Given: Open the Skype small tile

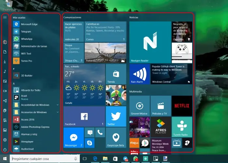Looking at the screenshot, I should click(x=90, y=143).
